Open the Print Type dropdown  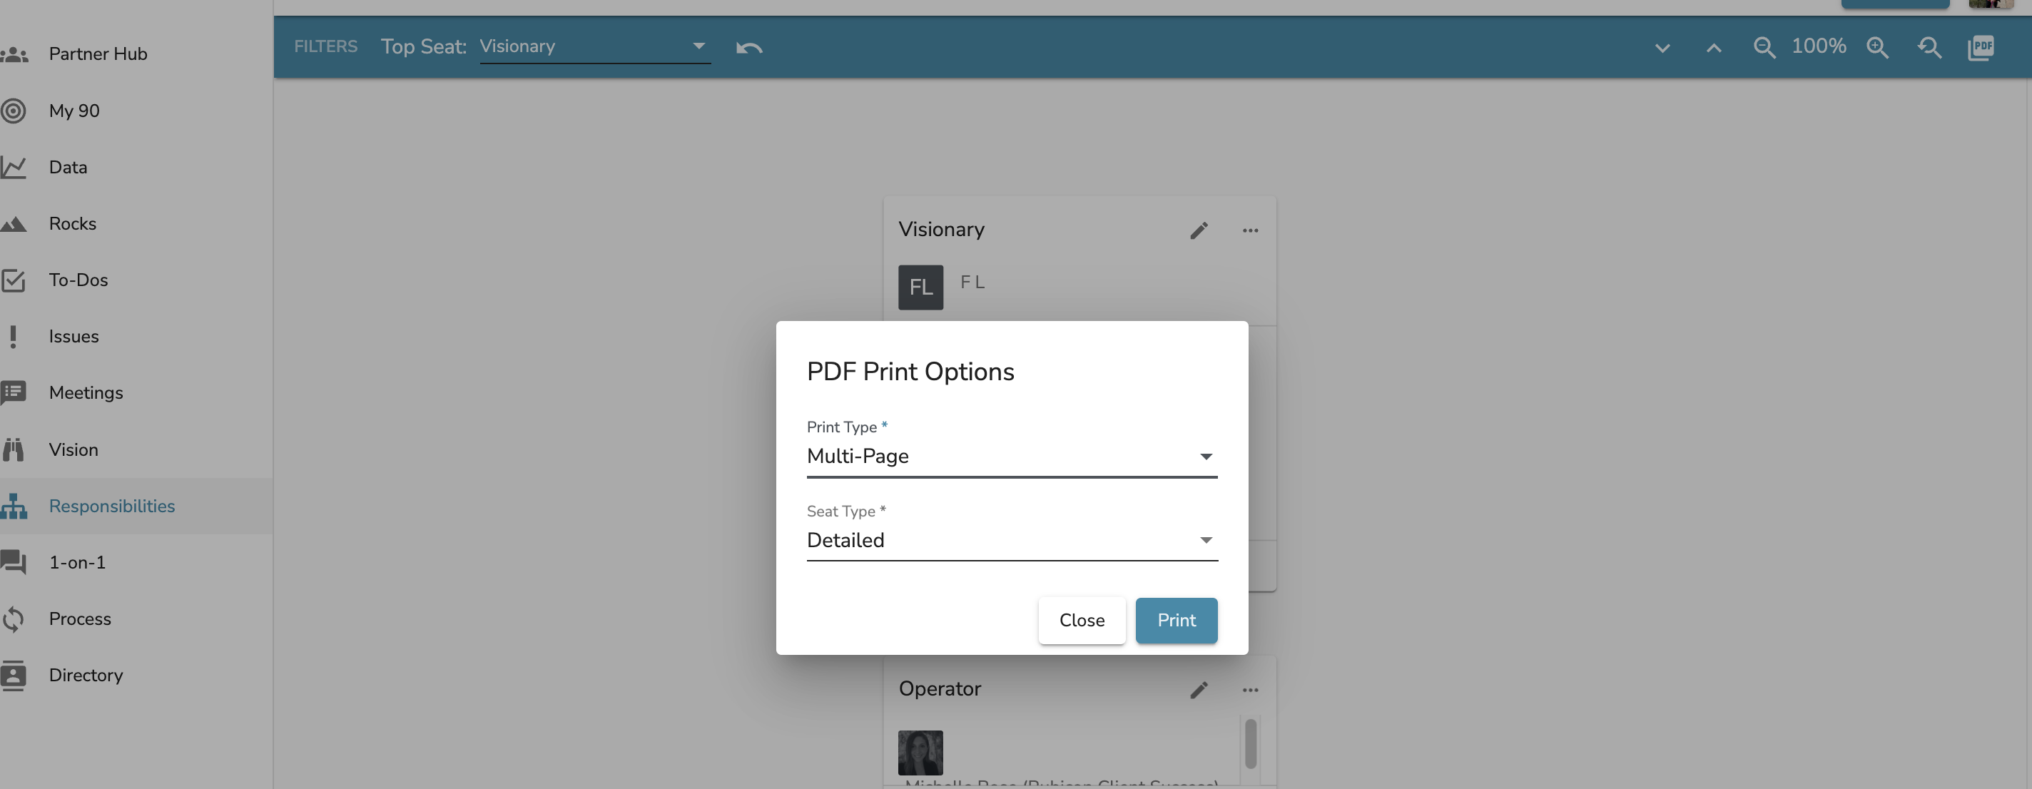1011,457
